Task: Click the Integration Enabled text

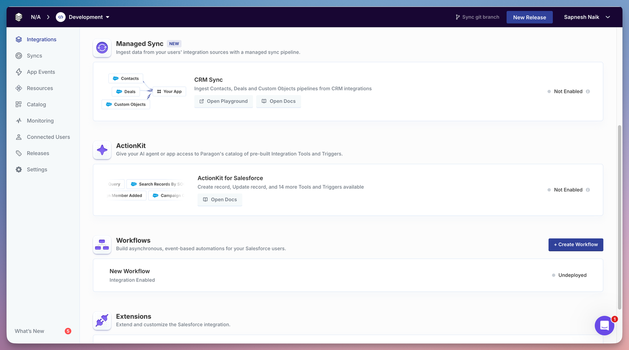Action: coord(132,280)
